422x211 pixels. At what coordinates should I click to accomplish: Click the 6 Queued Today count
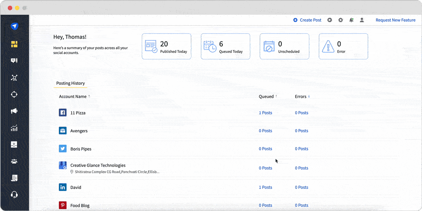221,44
